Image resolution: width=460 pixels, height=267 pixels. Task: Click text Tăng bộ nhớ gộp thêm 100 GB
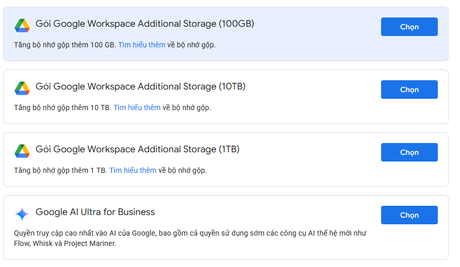(65, 45)
